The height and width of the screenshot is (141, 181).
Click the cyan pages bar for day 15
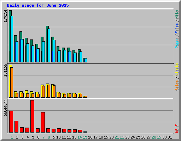(x=86, y=60)
